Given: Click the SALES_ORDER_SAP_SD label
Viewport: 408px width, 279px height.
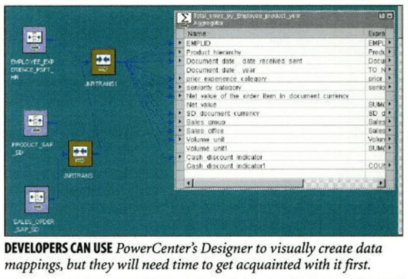Looking at the screenshot, I should (x=33, y=226).
